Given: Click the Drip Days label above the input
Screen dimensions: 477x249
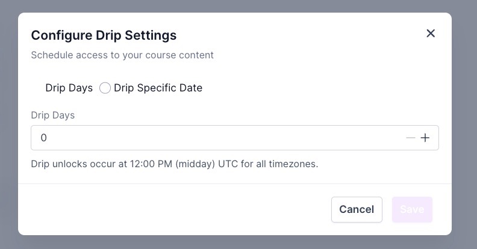Looking at the screenshot, I should (53, 115).
